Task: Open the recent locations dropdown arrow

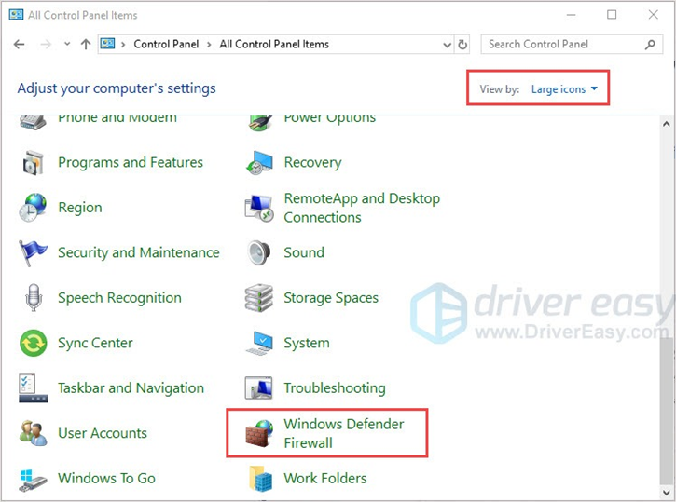Action: (67, 44)
